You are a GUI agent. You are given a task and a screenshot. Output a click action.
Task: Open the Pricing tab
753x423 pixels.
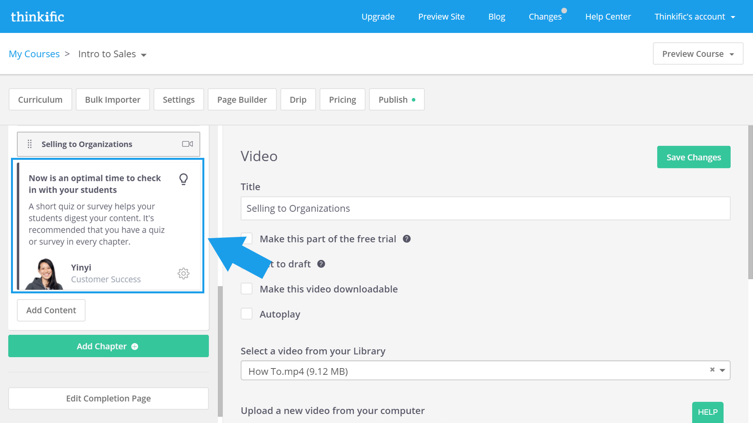(342, 99)
